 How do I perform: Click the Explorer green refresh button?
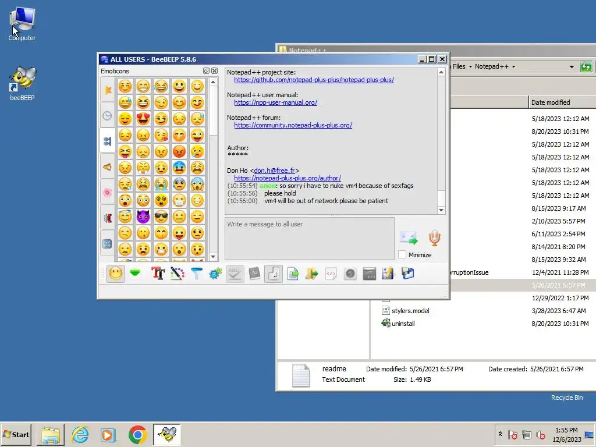[x=586, y=67]
